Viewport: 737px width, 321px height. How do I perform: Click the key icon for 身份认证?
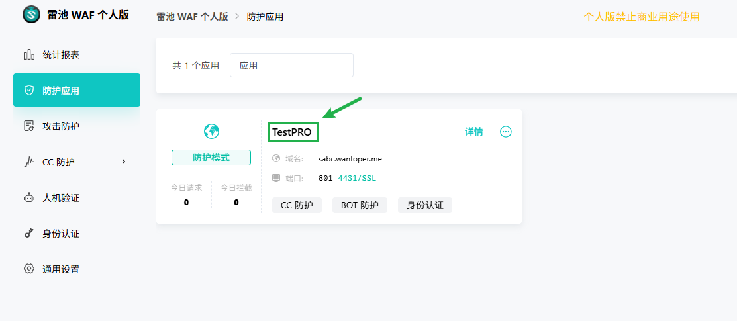pyautogui.click(x=28, y=234)
